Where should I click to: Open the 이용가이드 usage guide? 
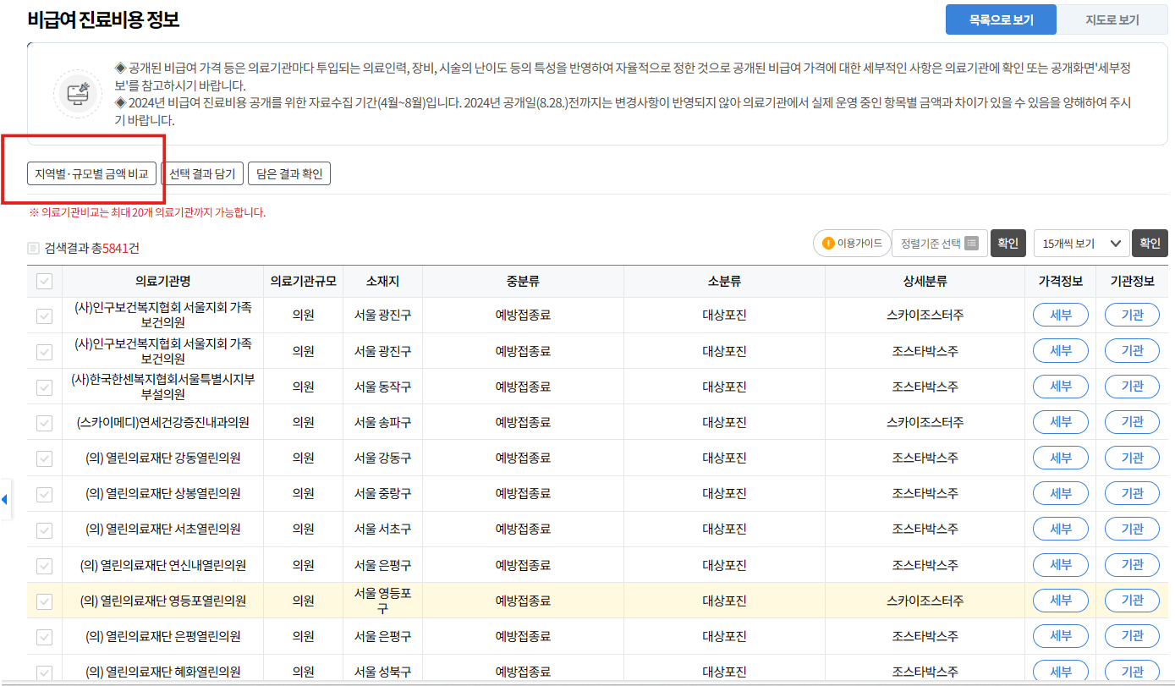(851, 243)
